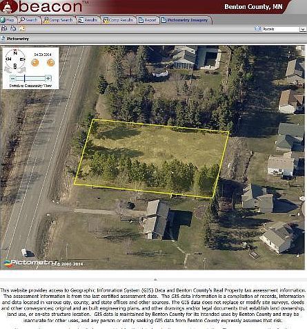Image resolution: width=307 pixels, height=329 pixels.
Task: Rotate view to East on compass
Action: (x=22, y=59)
